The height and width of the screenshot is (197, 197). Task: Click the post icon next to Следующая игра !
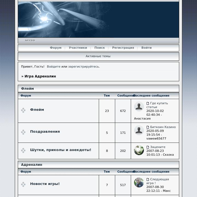coord(148,179)
